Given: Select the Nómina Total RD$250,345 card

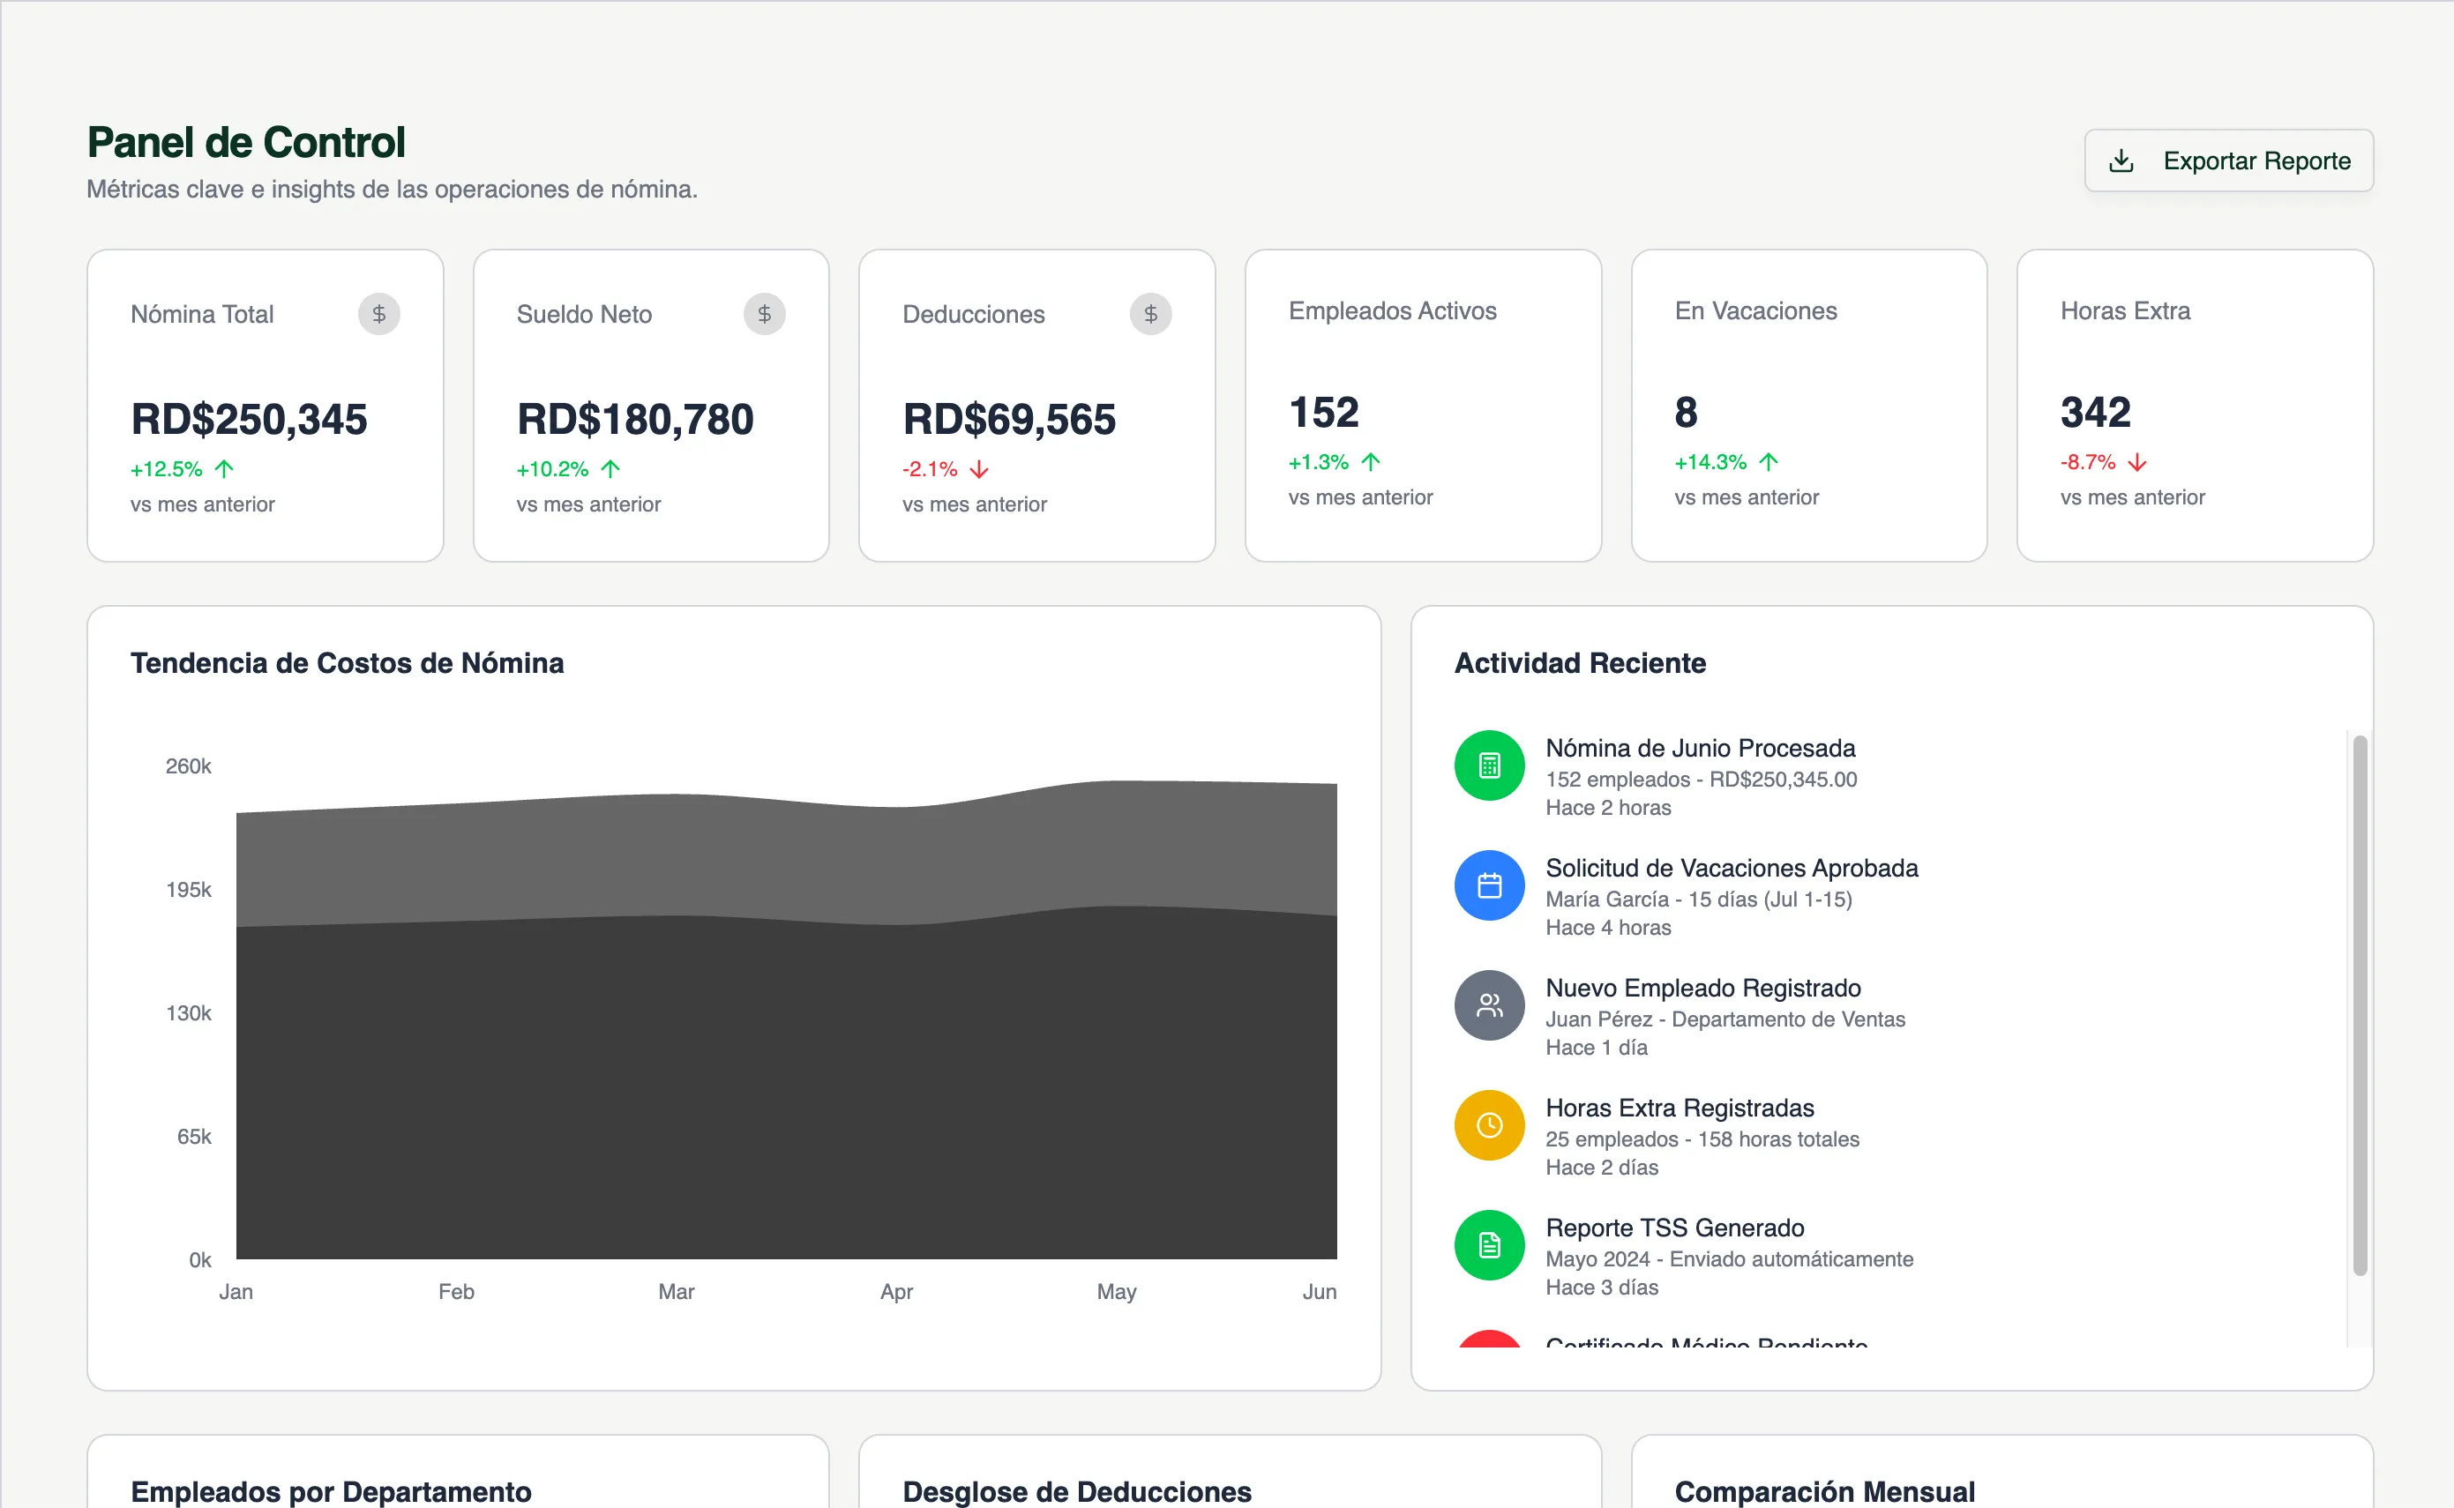Looking at the screenshot, I should click(x=265, y=405).
